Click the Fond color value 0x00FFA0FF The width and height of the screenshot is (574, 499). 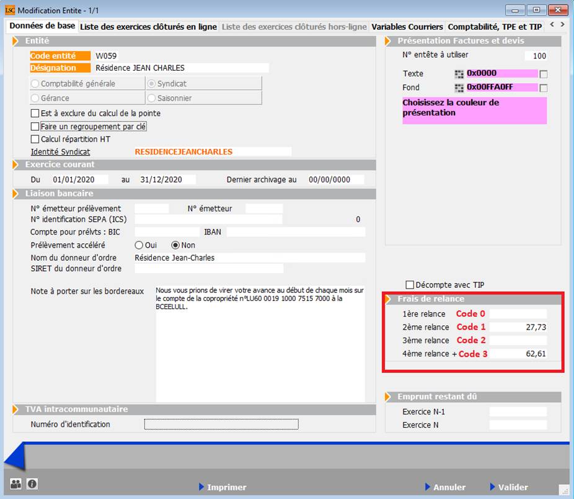click(x=502, y=88)
